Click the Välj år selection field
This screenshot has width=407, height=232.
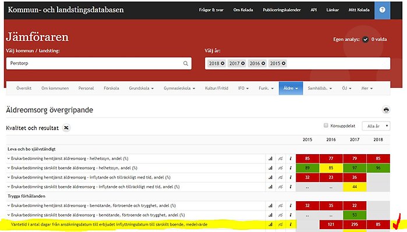click(298, 63)
